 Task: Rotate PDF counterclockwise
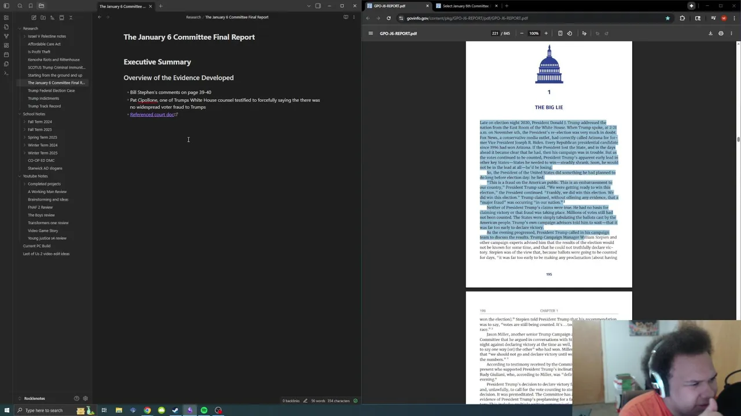click(570, 33)
